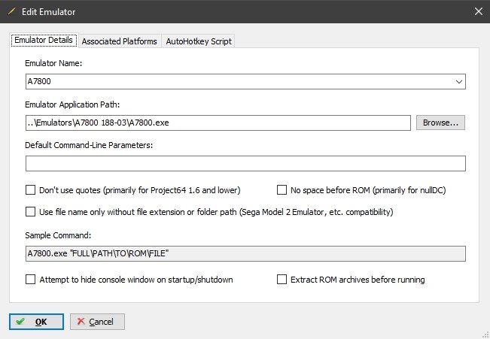This screenshot has width=490, height=339.
Task: Click the Sample Command label
Action: pyautogui.click(x=58, y=235)
